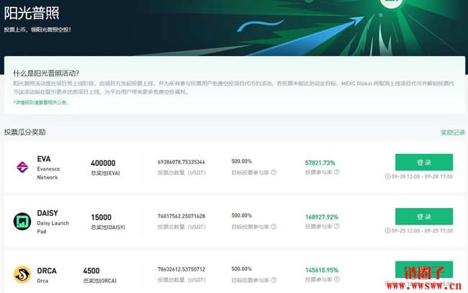The height and width of the screenshot is (293, 468).
Task: Click help icon beside DAISY 投票参与率
Action: [x=338, y=227]
